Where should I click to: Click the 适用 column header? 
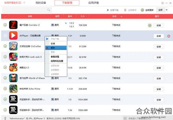point(57,16)
